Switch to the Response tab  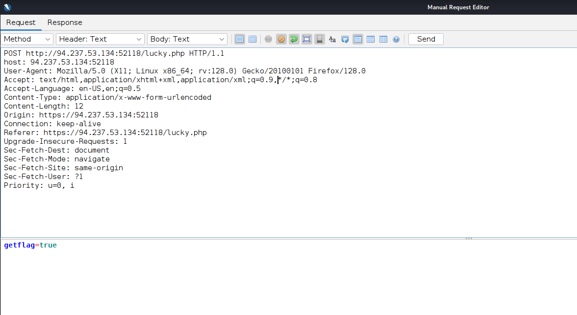tap(65, 22)
